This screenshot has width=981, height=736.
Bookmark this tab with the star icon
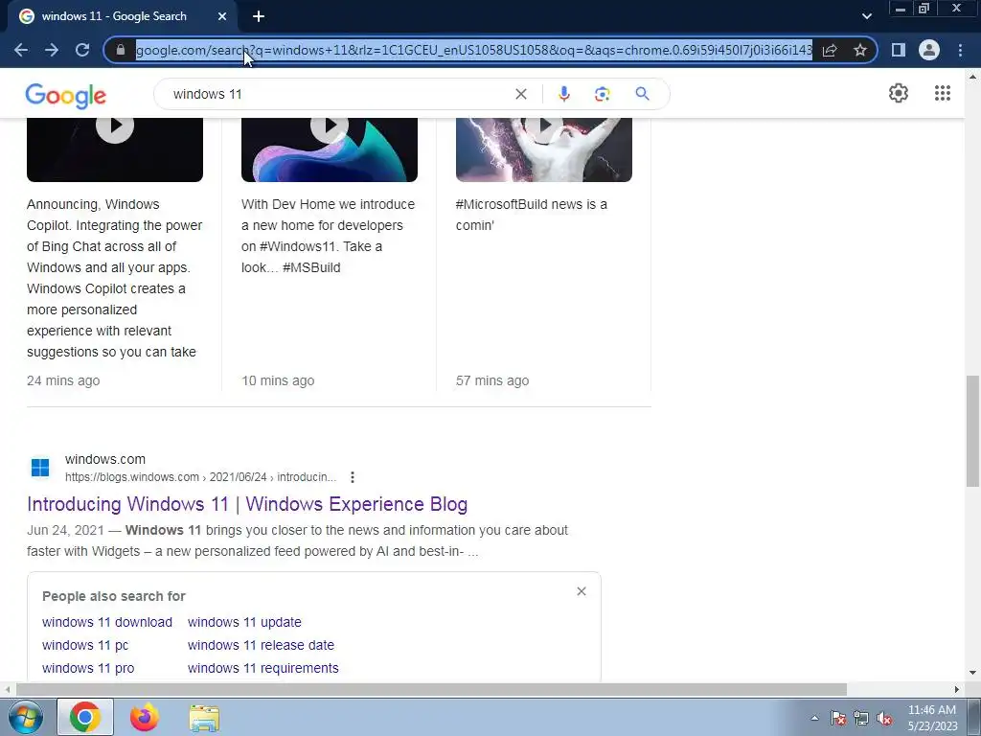pyautogui.click(x=860, y=50)
